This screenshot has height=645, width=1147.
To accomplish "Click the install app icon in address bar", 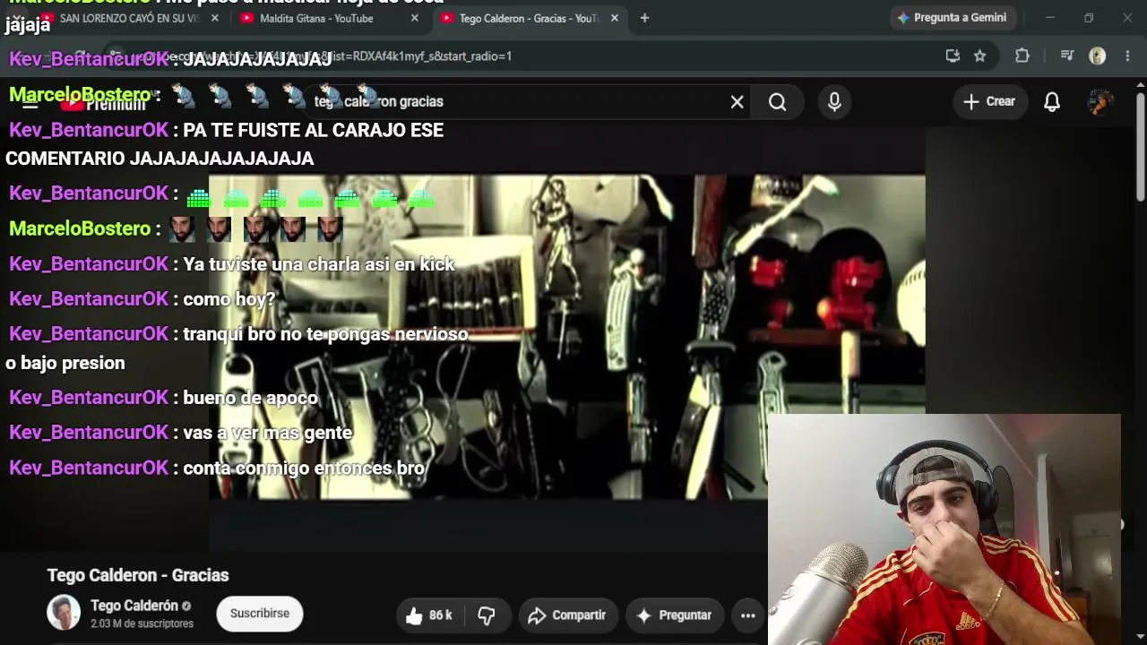I will [x=953, y=56].
